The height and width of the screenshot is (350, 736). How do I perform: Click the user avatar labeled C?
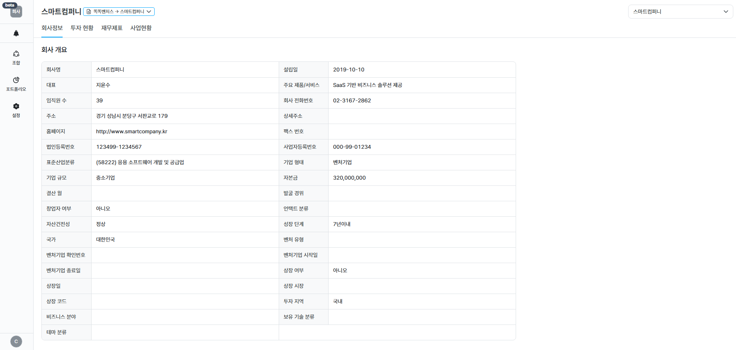[x=16, y=342]
